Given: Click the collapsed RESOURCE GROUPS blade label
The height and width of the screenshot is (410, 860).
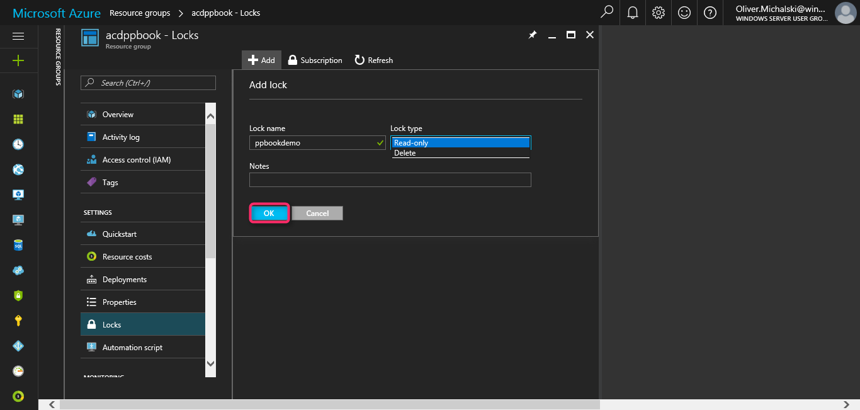Looking at the screenshot, I should tap(58, 57).
